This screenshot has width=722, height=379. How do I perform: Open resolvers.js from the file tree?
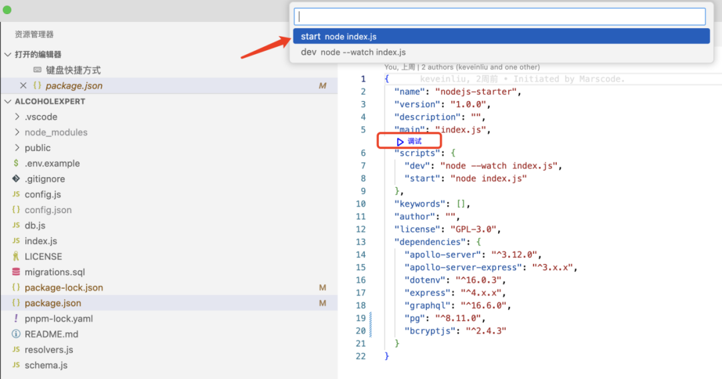(49, 350)
